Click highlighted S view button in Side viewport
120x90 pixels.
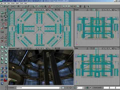tap(96, 48)
